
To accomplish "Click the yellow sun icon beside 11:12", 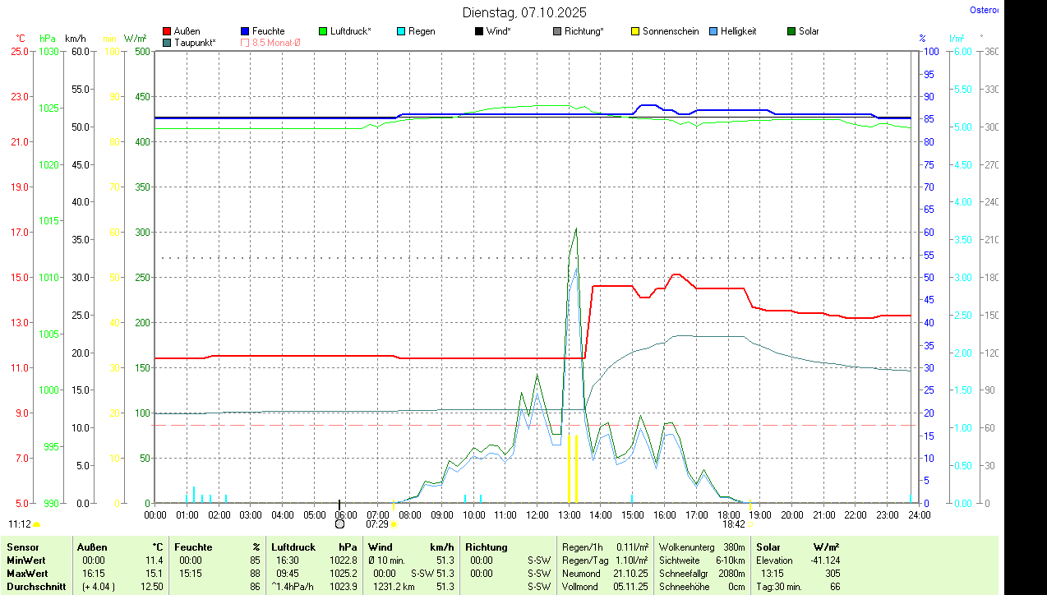I will point(37,524).
